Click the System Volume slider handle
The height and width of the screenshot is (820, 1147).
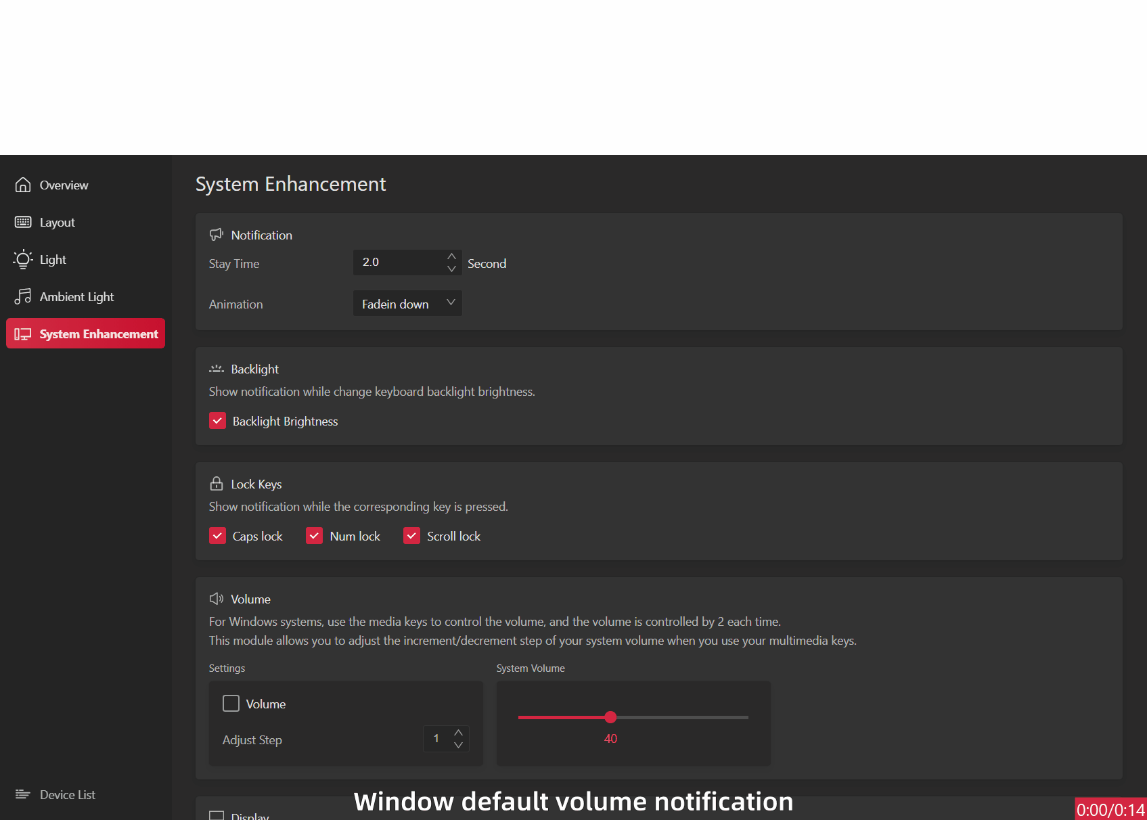click(x=610, y=717)
